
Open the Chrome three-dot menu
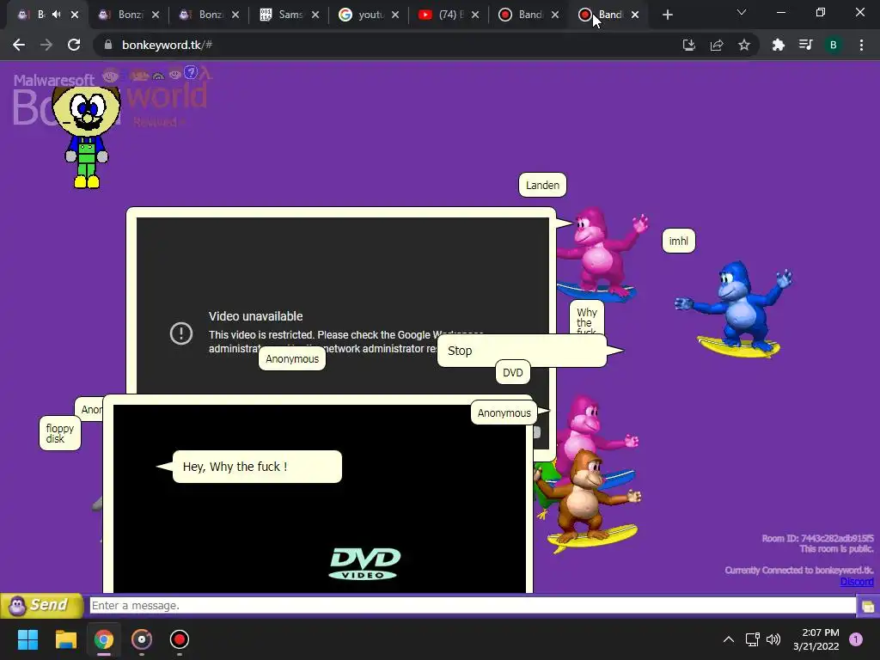tap(861, 45)
